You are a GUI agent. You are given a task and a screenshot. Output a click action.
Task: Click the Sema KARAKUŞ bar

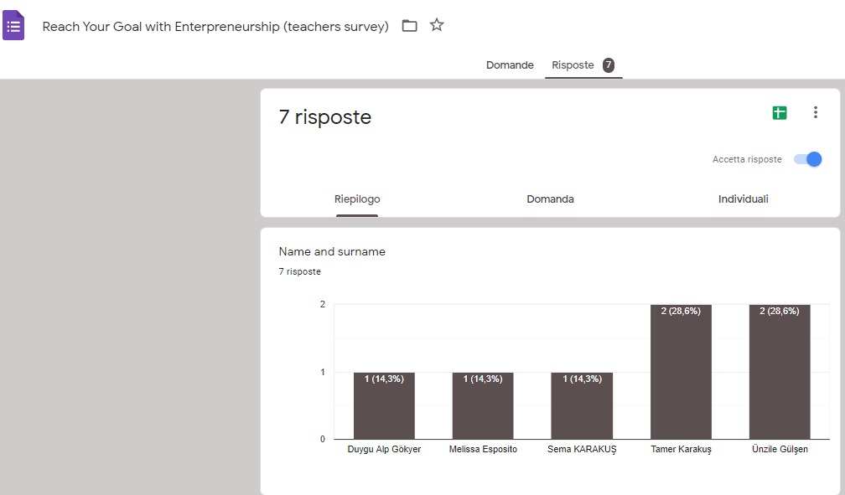[582, 406]
